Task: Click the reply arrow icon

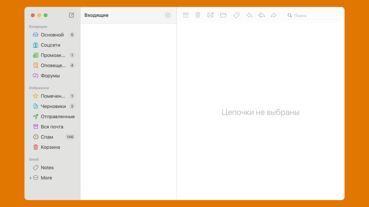Action: [249, 15]
